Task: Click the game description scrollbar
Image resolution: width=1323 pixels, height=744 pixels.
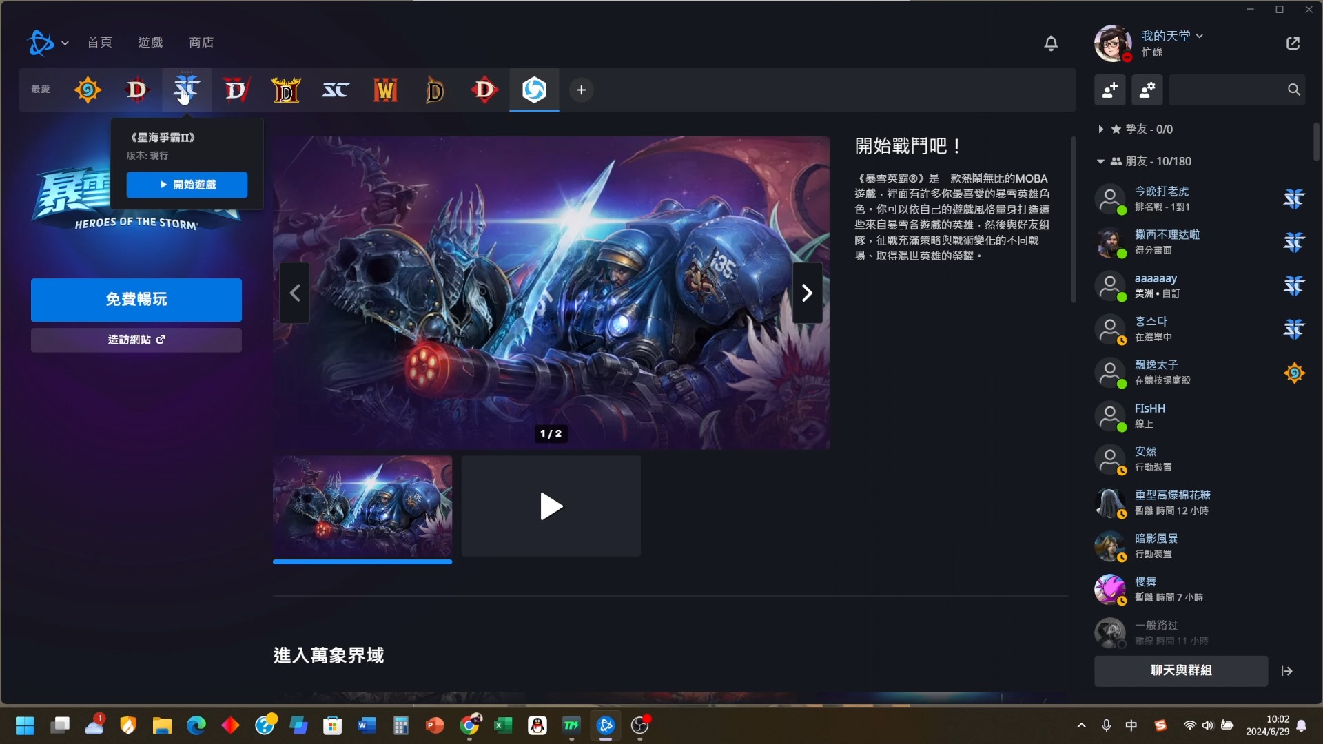Action: tap(1074, 219)
